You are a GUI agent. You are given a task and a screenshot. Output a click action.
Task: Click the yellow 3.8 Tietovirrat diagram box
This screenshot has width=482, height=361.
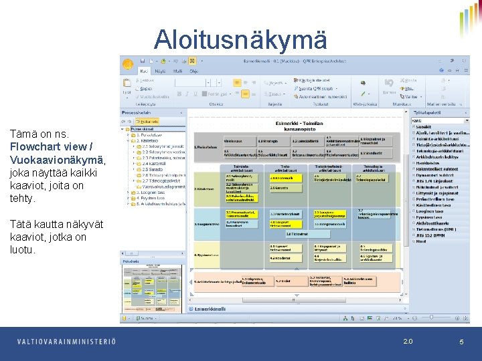[308, 234]
